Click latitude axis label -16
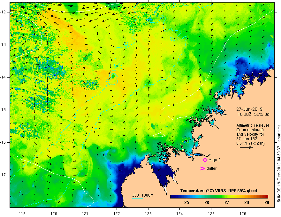281x217 pixels. point(3,142)
